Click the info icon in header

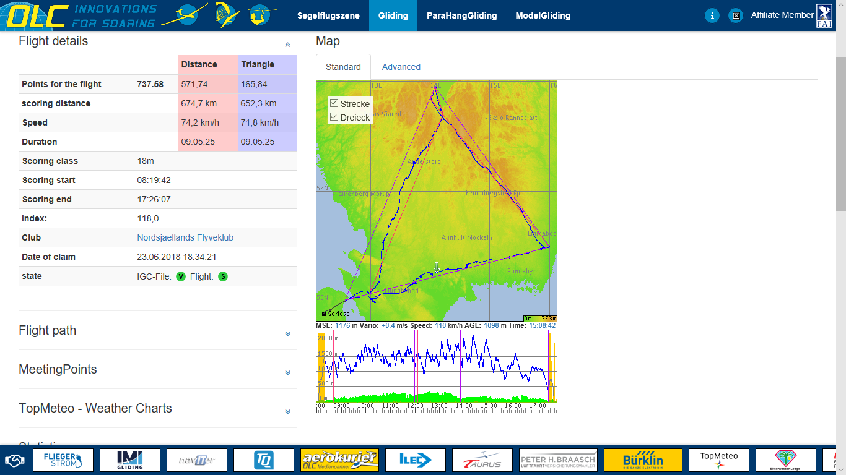point(712,16)
